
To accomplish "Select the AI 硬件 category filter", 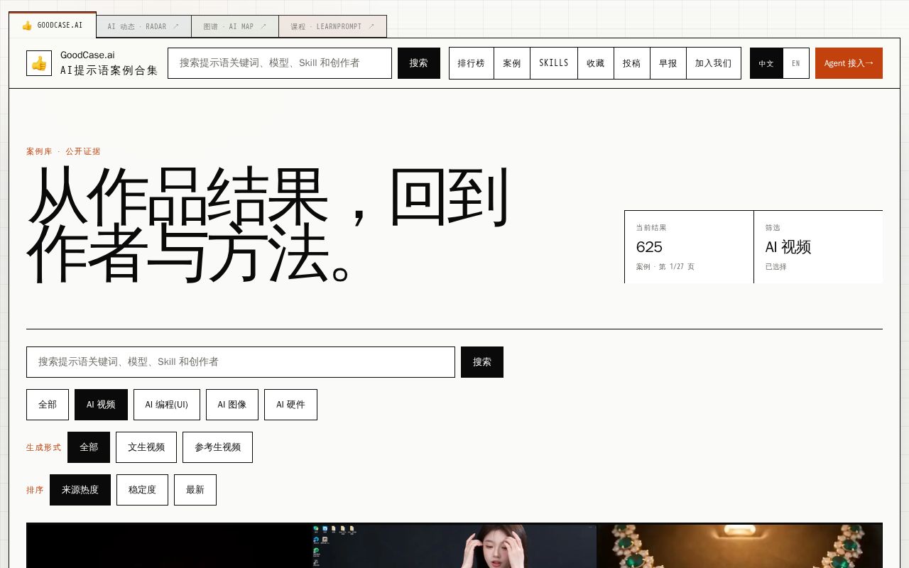I will tap(290, 405).
